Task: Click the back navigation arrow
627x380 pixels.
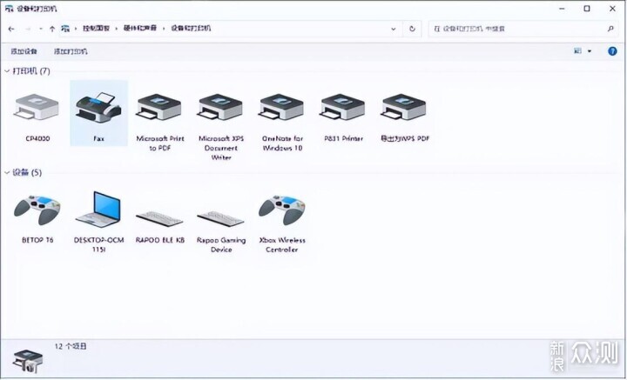Action: [11, 29]
